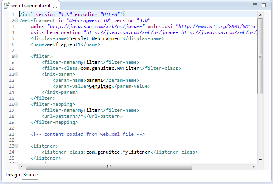Collapse the web-fragment element on line 2
The height and width of the screenshot is (184, 273).
pyautogui.click(x=16, y=20)
